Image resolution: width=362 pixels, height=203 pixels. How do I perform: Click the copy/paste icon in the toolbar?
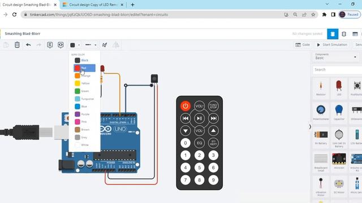coord(6,45)
